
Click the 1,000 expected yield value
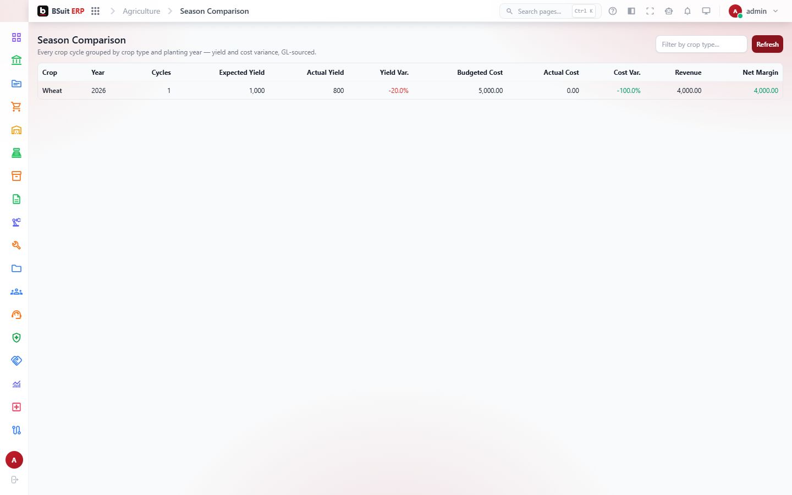[257, 91]
